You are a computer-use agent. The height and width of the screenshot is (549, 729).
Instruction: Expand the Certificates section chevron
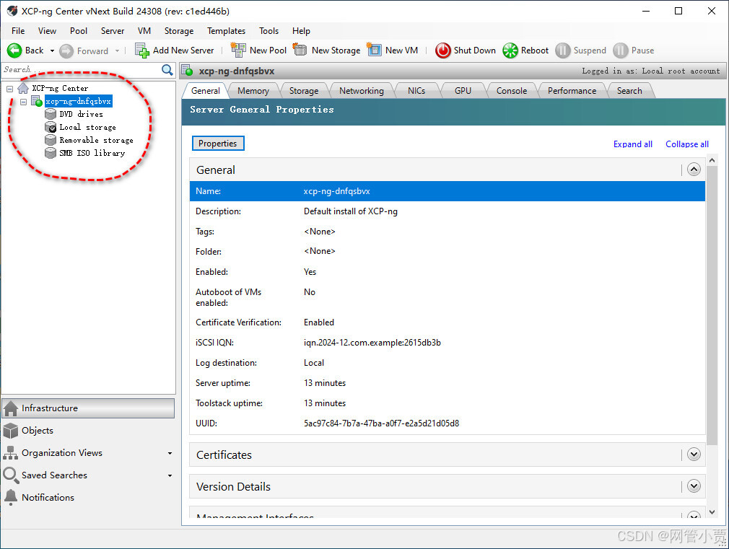click(694, 454)
